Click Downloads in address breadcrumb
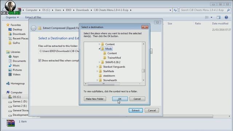233x131 pixels. tap(83, 10)
